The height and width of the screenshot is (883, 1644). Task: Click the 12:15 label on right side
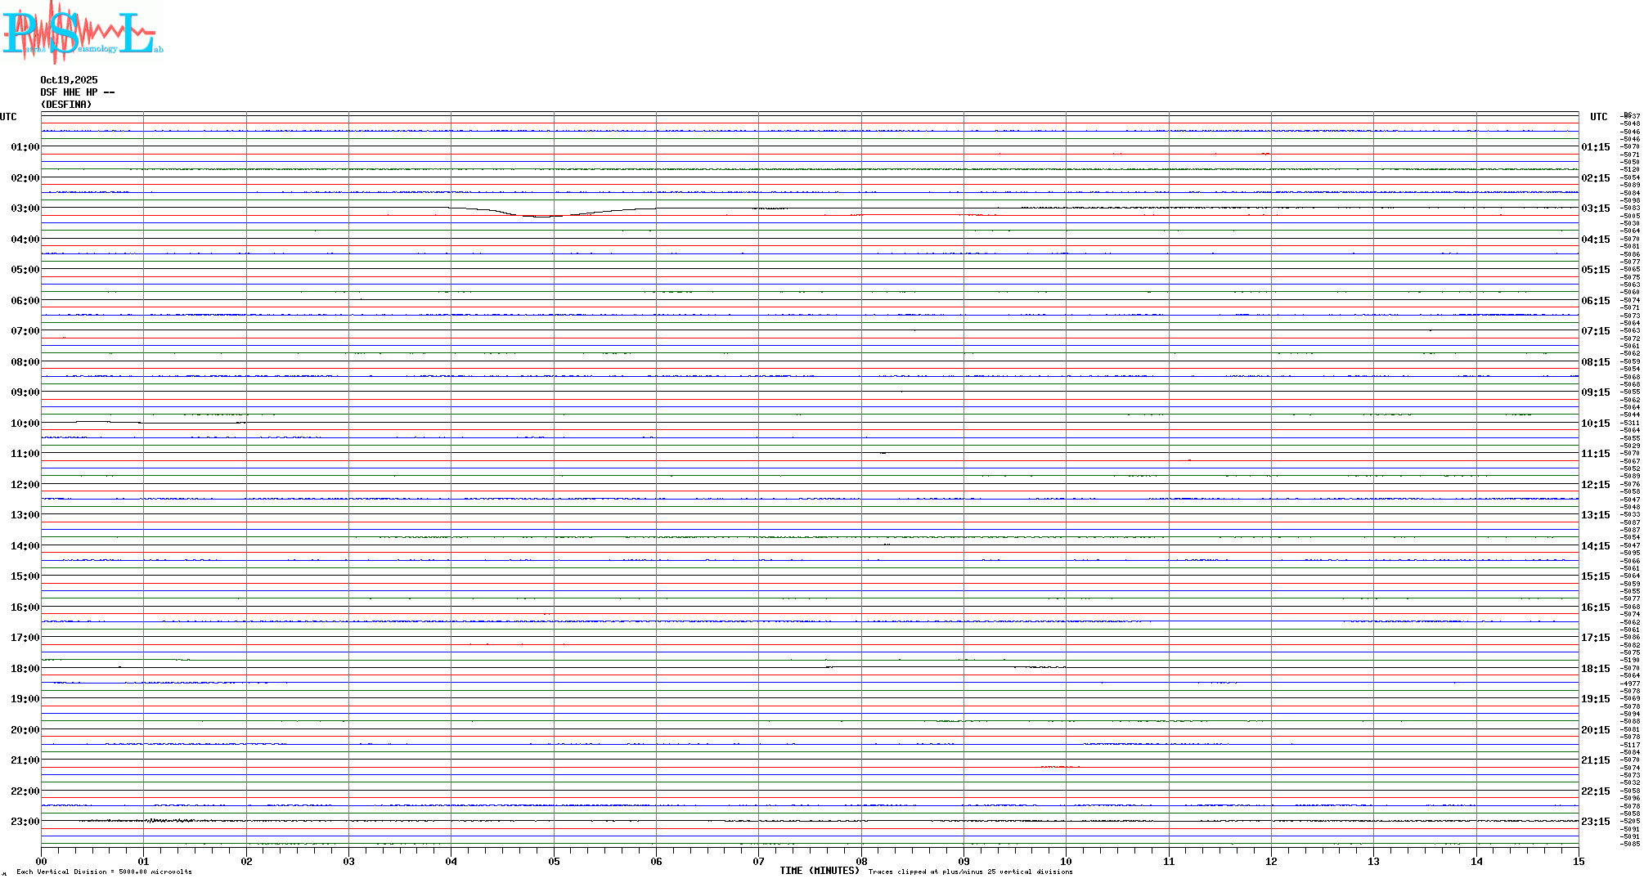1595,485
